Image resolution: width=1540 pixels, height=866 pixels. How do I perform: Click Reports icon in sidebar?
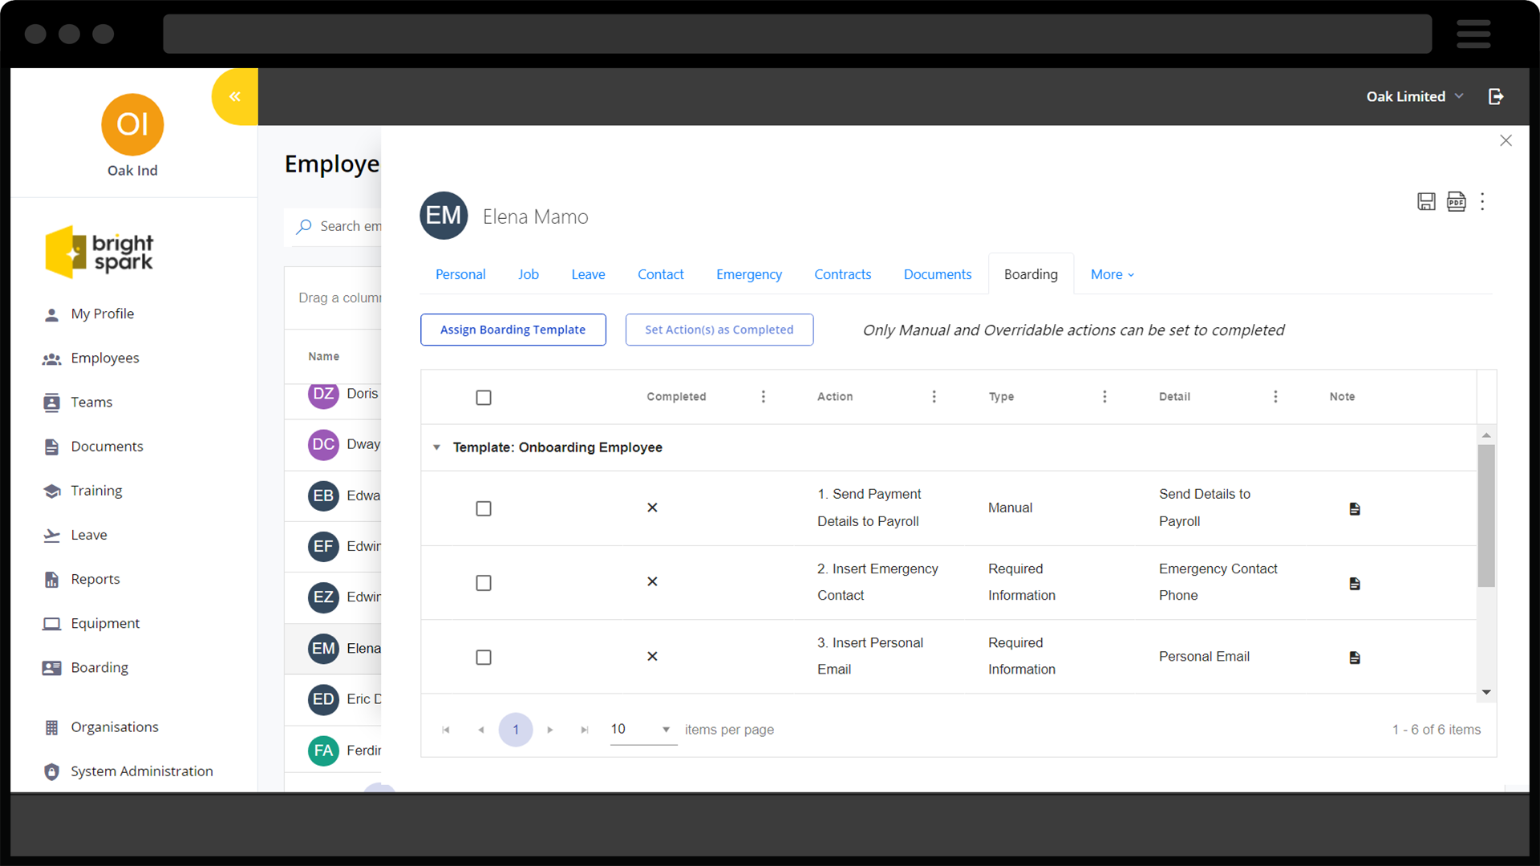(51, 579)
